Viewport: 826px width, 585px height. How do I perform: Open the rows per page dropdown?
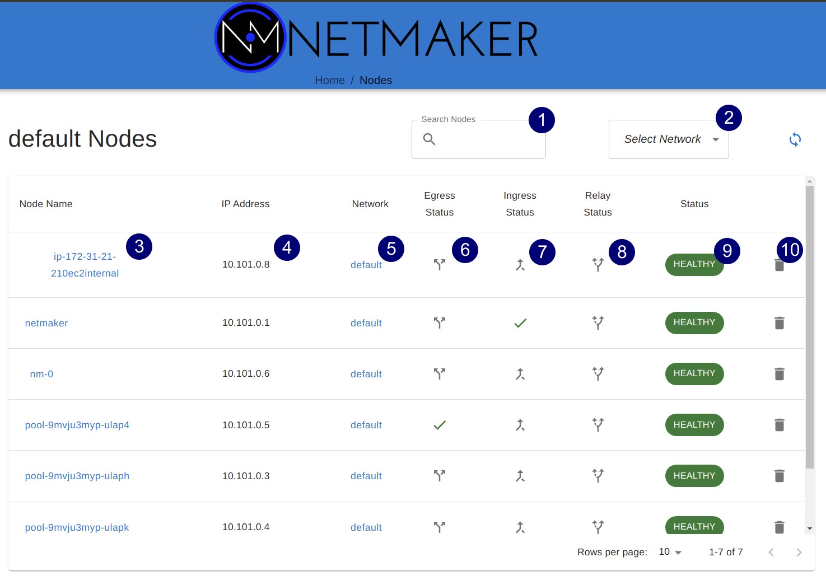pyautogui.click(x=670, y=552)
